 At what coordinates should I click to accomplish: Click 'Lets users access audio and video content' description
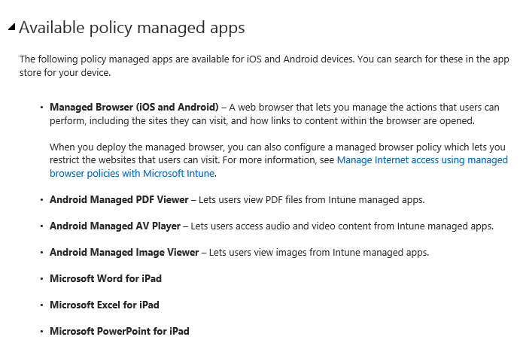coord(342,226)
